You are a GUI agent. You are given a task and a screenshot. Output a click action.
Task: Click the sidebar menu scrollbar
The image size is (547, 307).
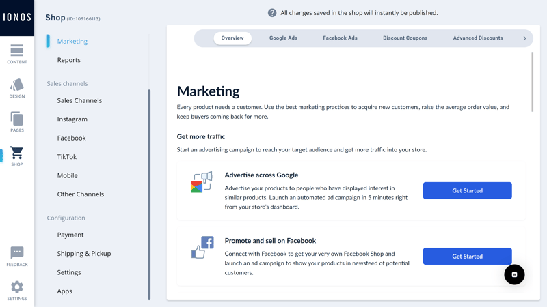click(149, 194)
